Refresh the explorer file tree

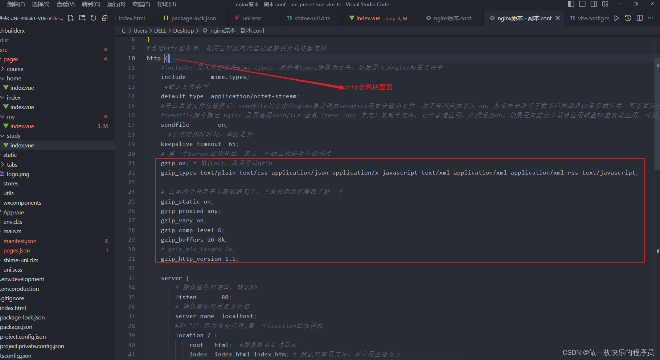tap(93, 18)
